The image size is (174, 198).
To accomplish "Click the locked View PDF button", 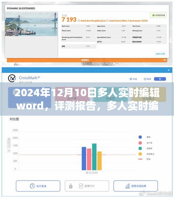I will (x=87, y=186).
